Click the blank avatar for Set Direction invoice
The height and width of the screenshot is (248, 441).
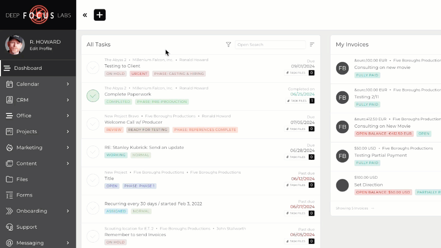click(342, 185)
